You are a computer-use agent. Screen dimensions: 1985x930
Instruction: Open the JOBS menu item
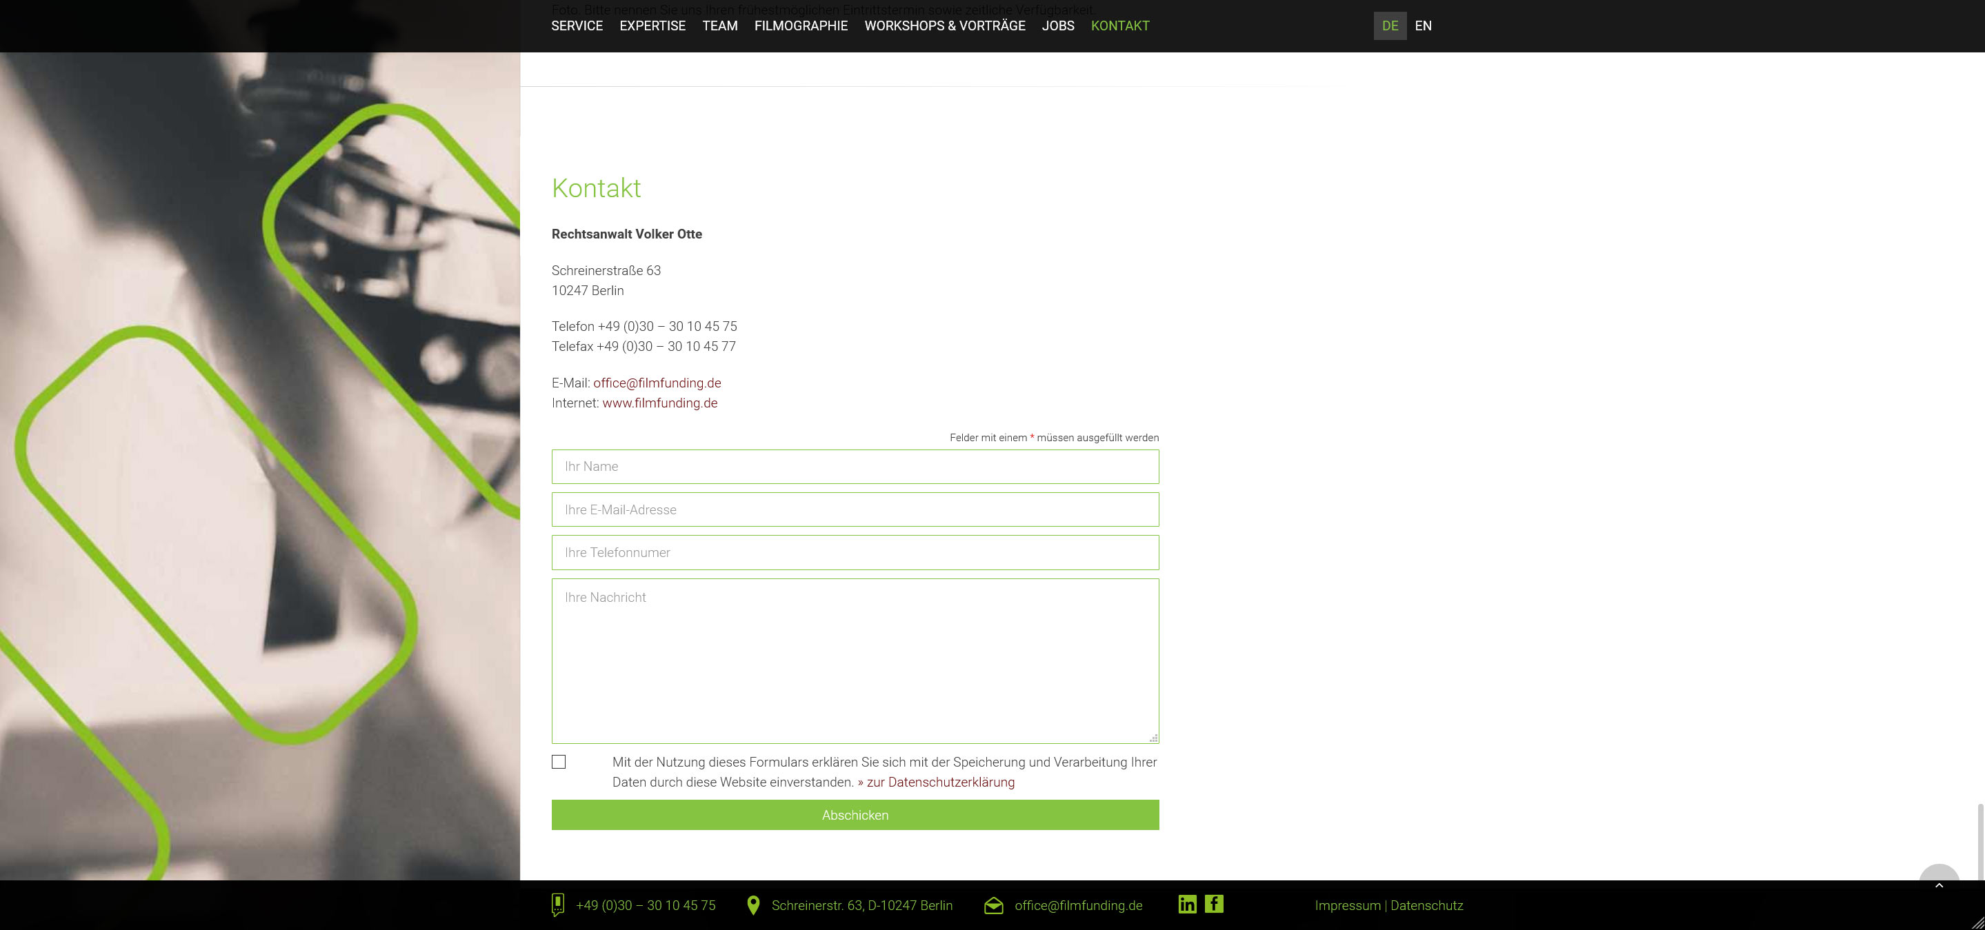pyautogui.click(x=1058, y=26)
